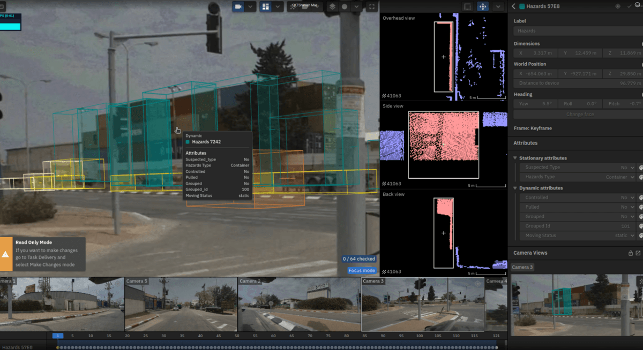Click the Read Only Mode warning icon
This screenshot has height=350, width=643.
tap(6, 255)
